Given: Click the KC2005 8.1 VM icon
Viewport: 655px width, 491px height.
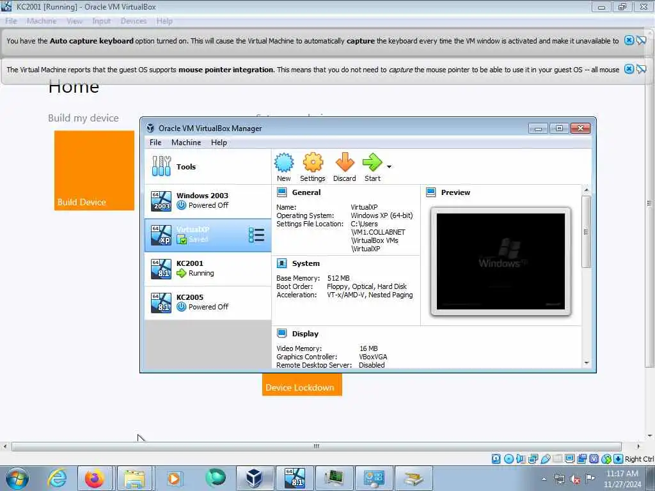Looking at the screenshot, I should click(161, 302).
